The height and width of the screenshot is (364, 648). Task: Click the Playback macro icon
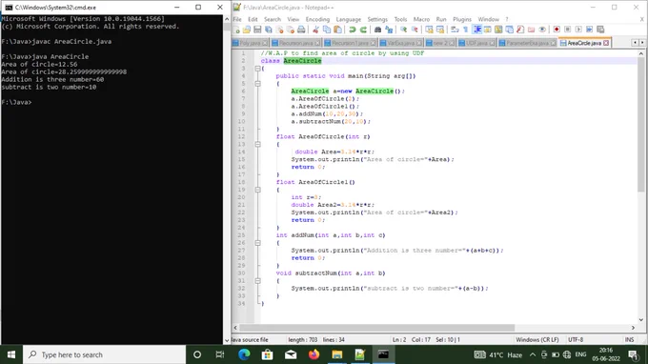pos(578,30)
